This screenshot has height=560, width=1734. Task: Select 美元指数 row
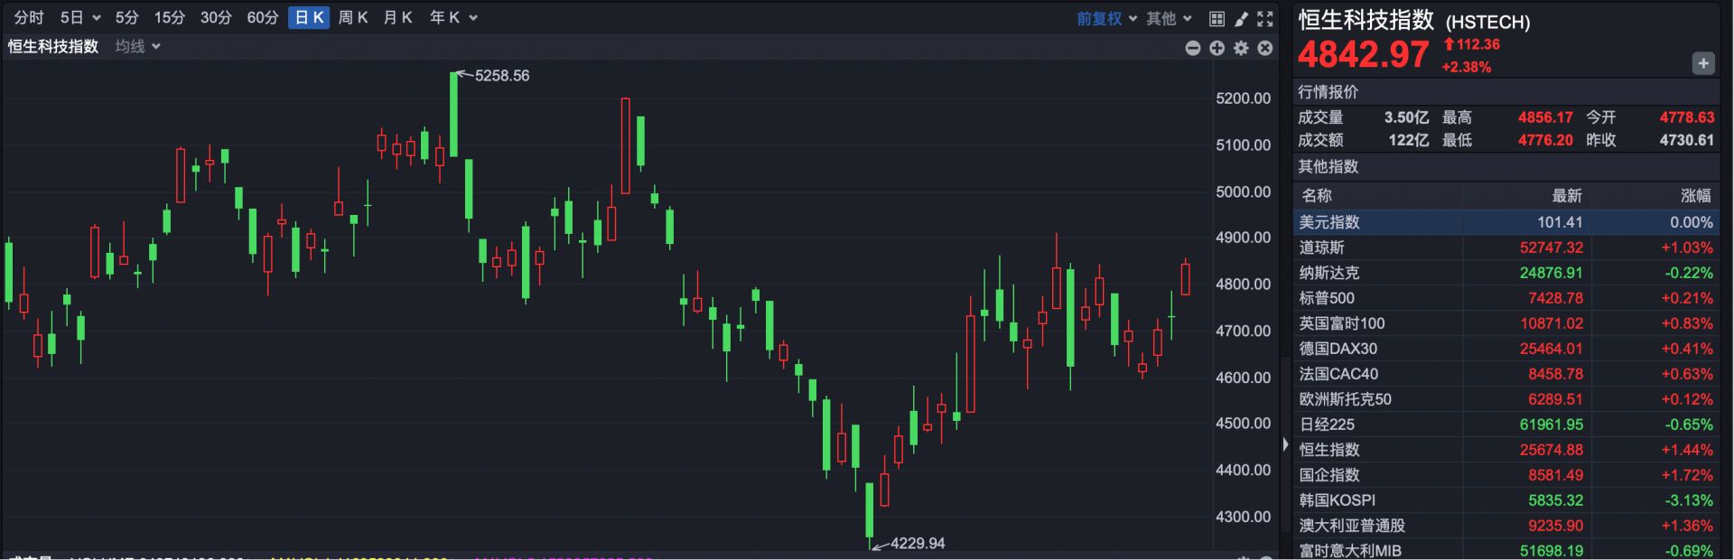(1506, 222)
